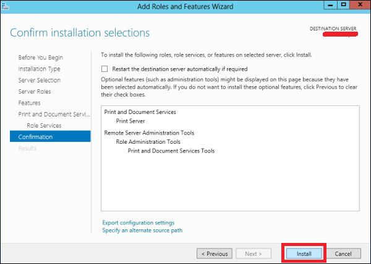371x264 pixels.
Task: Cancel the wizard with the Cancel button
Action: pyautogui.click(x=343, y=253)
